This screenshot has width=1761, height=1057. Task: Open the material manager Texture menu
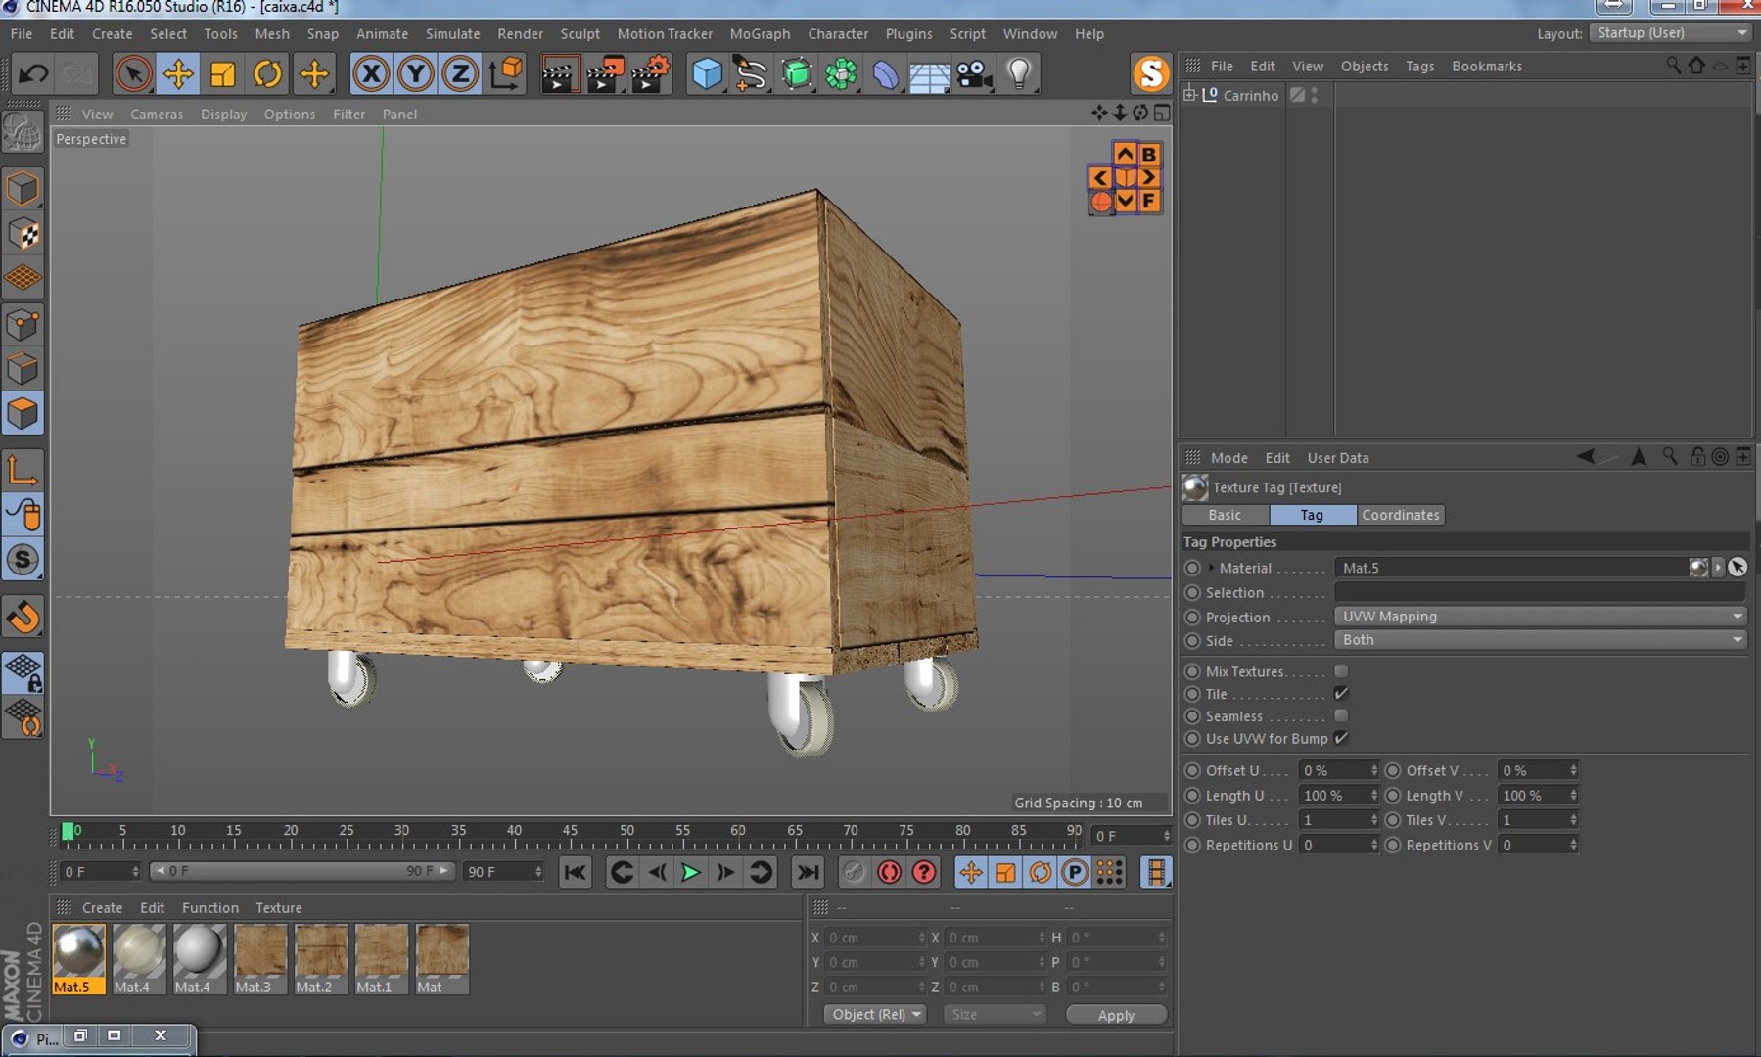click(279, 908)
